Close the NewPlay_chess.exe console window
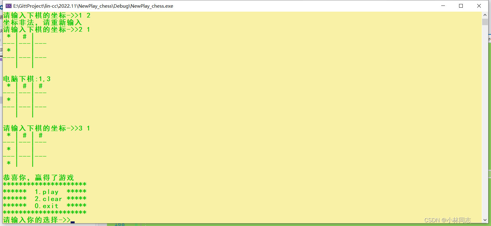 click(x=479, y=6)
